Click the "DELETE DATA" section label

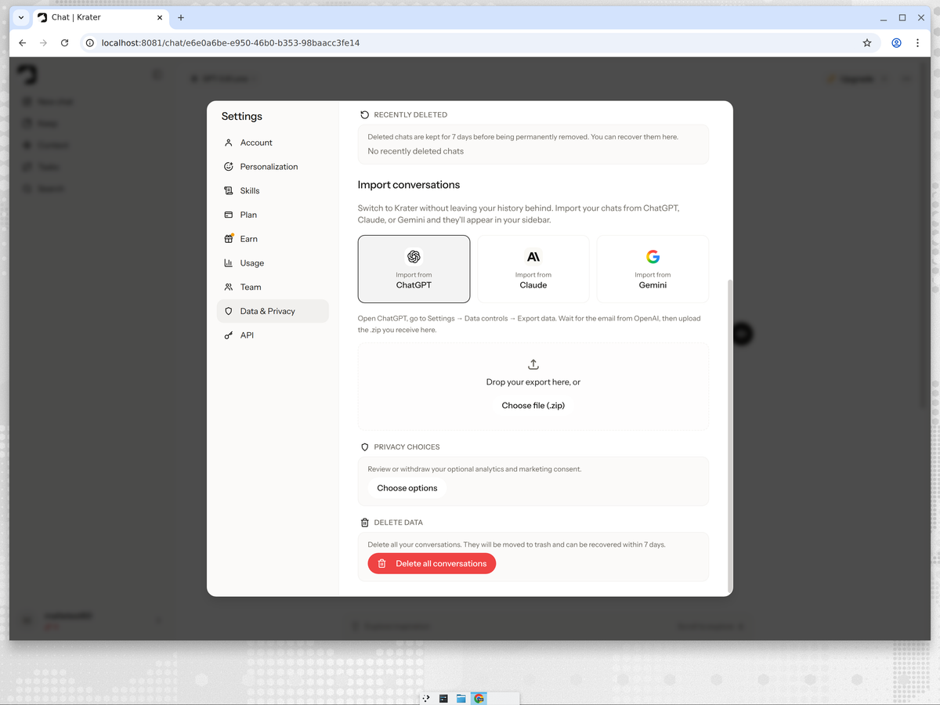click(398, 522)
